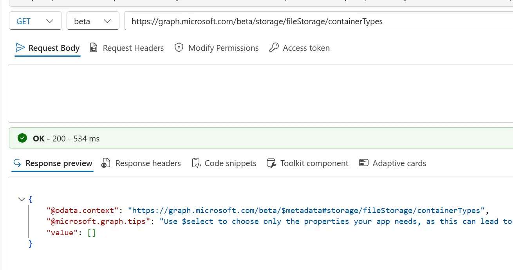Open the Response headers tab
Image resolution: width=513 pixels, height=270 pixels.
pyautogui.click(x=141, y=163)
